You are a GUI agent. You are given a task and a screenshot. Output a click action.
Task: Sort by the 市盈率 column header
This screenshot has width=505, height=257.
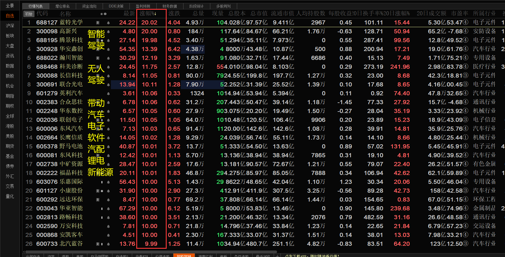click(460, 14)
